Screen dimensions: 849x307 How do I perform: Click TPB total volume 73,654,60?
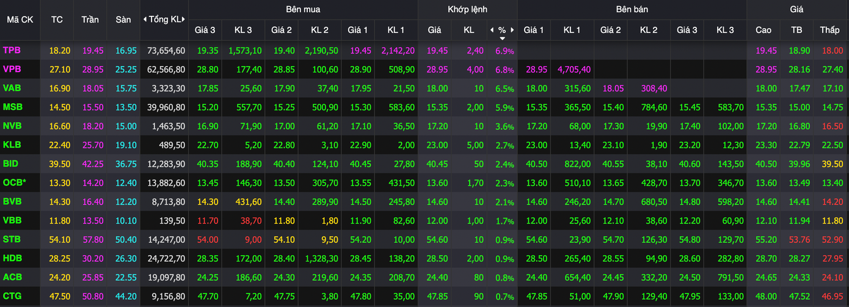(166, 51)
